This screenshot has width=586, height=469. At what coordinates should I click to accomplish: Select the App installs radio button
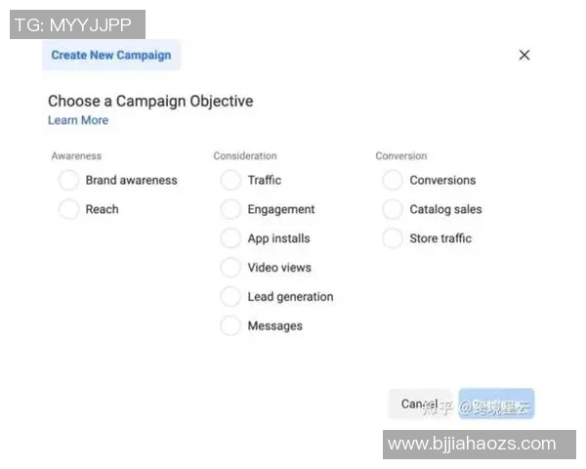point(230,238)
